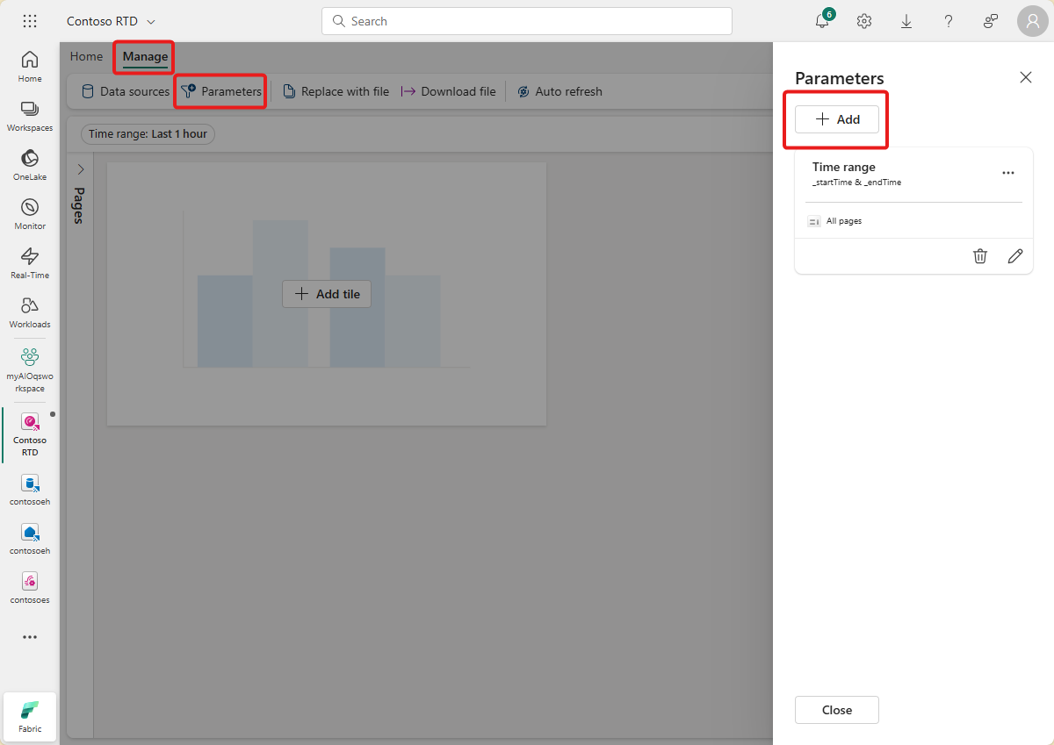Viewport: 1054px width, 745px height.
Task: Close the Parameters panel with the Close button
Action: click(836, 710)
